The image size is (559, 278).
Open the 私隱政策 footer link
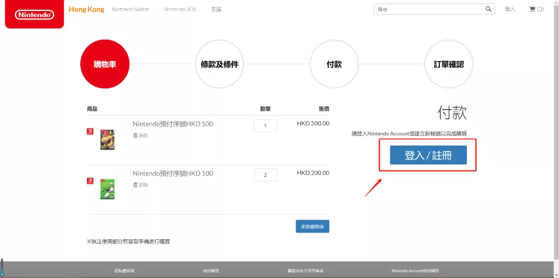(124, 271)
